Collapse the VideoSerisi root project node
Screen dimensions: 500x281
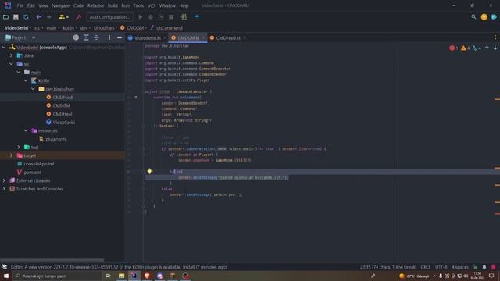[x=4, y=47]
